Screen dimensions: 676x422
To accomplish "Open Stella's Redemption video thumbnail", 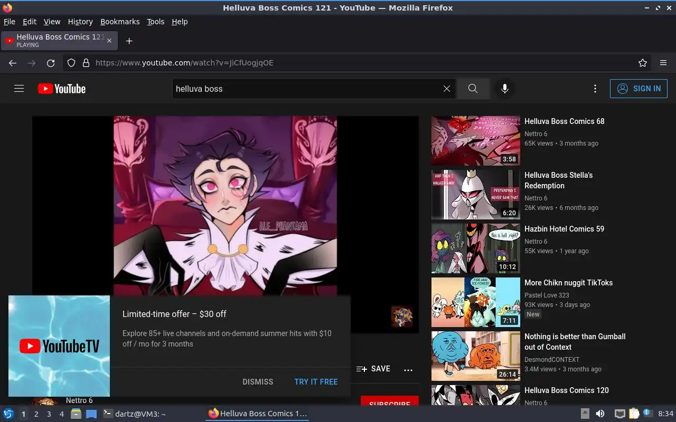I will click(x=476, y=195).
